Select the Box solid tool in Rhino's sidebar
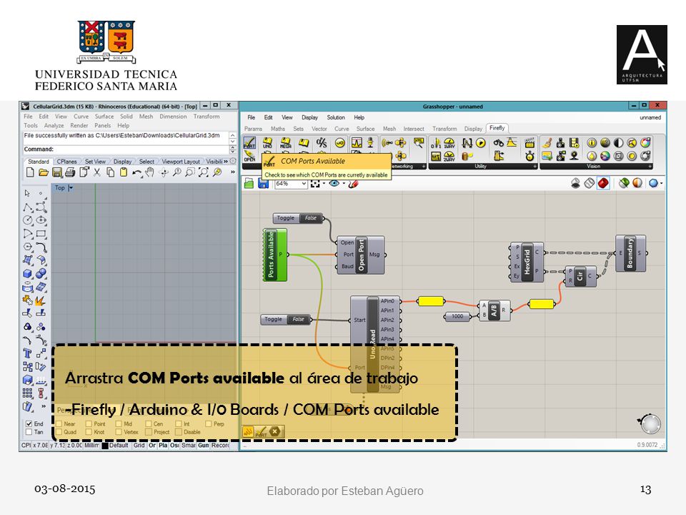This screenshot has height=515, width=686. click(28, 274)
